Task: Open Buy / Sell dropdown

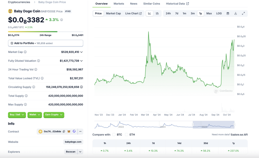Action: click(x=17, y=115)
